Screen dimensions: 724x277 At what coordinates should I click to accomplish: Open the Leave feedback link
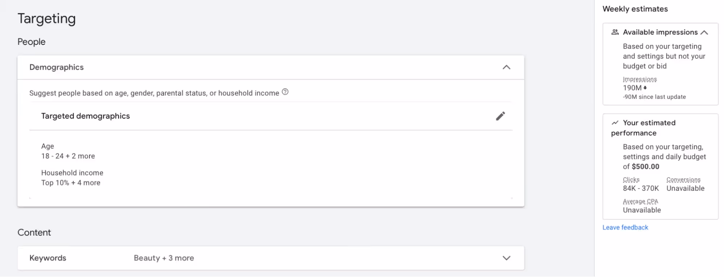pos(625,227)
